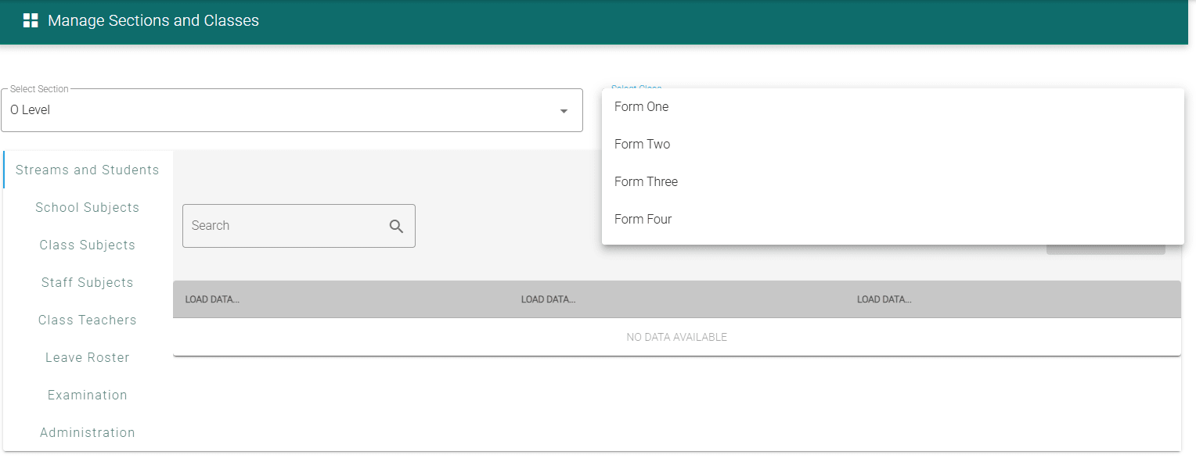Click the magnifier icon in the Search box
The height and width of the screenshot is (469, 1196).
coord(396,226)
